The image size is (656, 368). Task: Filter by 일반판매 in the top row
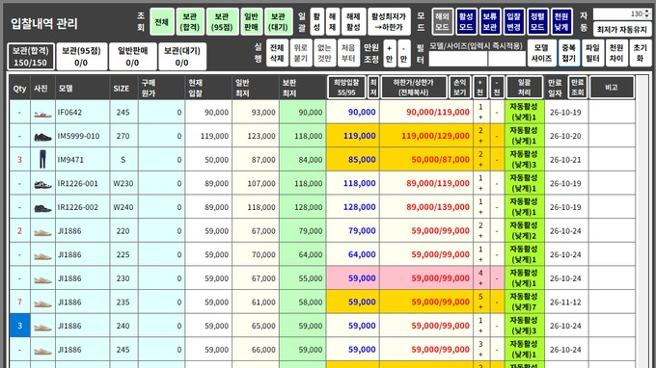[x=252, y=22]
